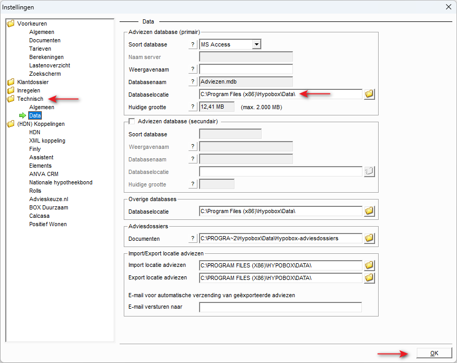Click the Export locatie adviezen field
Viewport: 457px width, 363px height.
280,278
